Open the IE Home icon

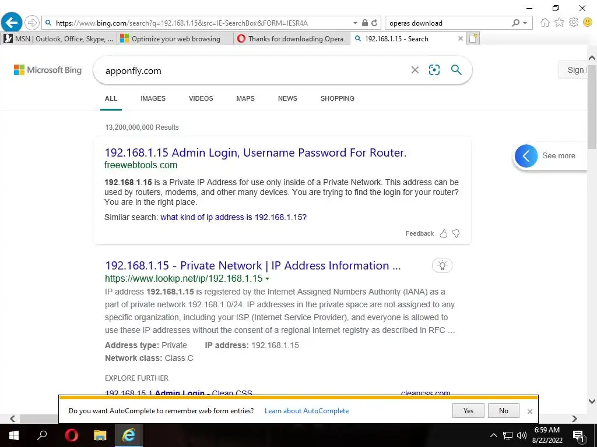[x=545, y=23]
